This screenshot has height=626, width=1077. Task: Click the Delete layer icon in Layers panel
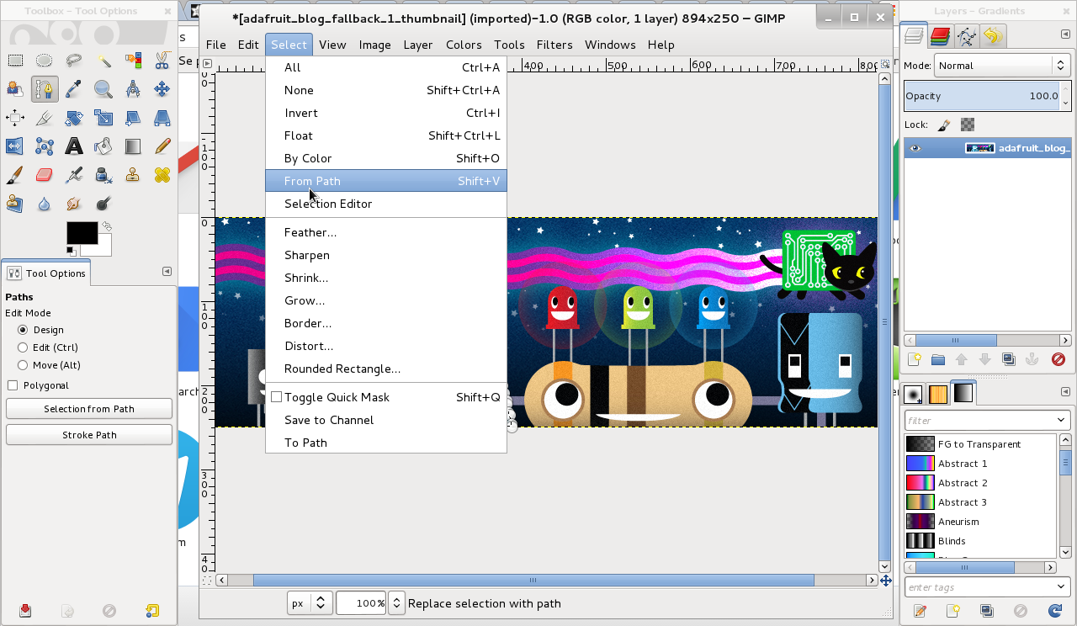pyautogui.click(x=1058, y=359)
